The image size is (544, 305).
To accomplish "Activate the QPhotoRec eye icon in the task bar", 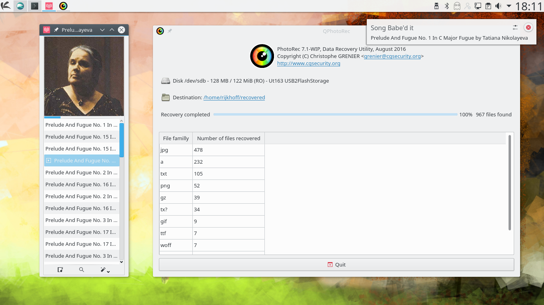I will 63,6.
